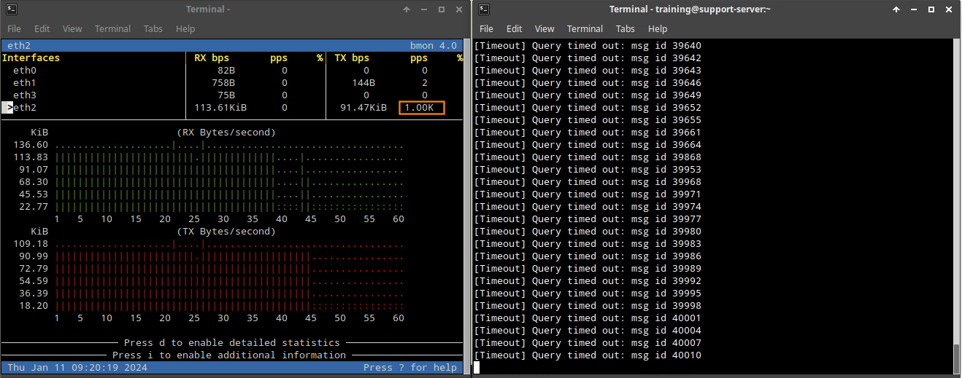Click the terminal icon in the left window title bar
962x378 pixels.
[12, 9]
